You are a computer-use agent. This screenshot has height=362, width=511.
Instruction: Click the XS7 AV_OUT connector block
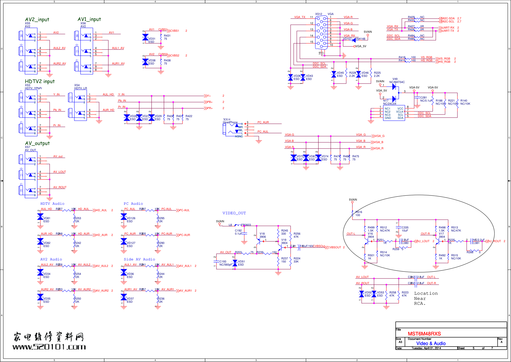click(31, 175)
